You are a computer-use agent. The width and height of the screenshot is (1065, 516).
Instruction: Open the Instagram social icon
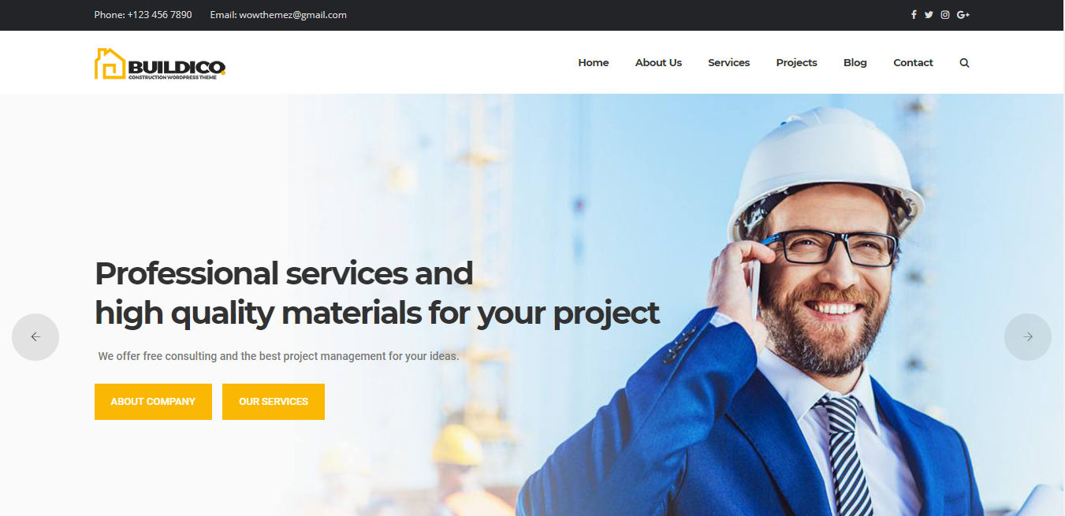click(x=945, y=15)
